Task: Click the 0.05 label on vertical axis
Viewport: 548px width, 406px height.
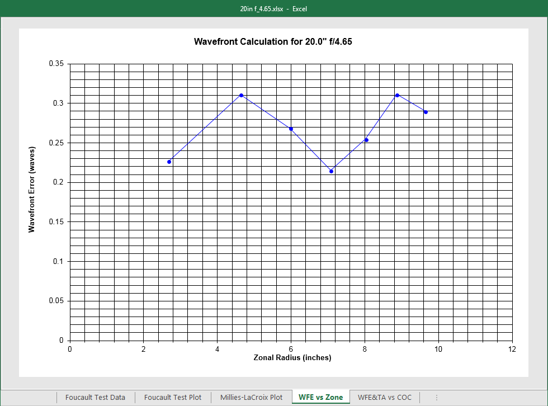Action: coord(57,301)
